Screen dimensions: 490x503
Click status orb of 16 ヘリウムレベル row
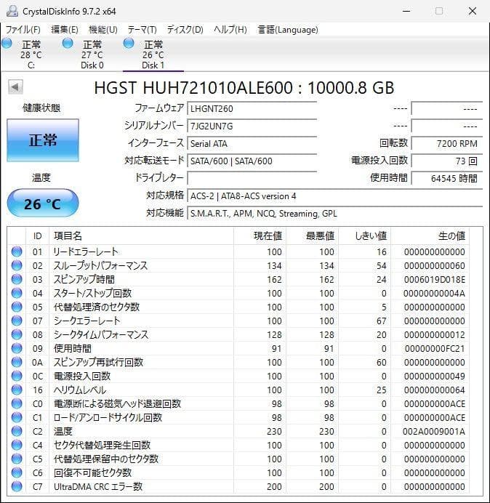(x=17, y=390)
